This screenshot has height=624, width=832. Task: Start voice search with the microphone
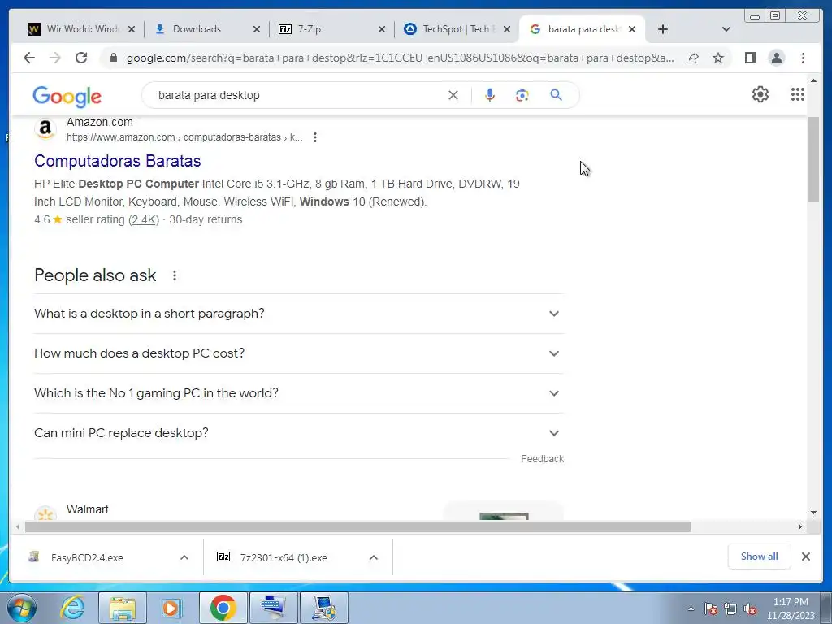[490, 95]
